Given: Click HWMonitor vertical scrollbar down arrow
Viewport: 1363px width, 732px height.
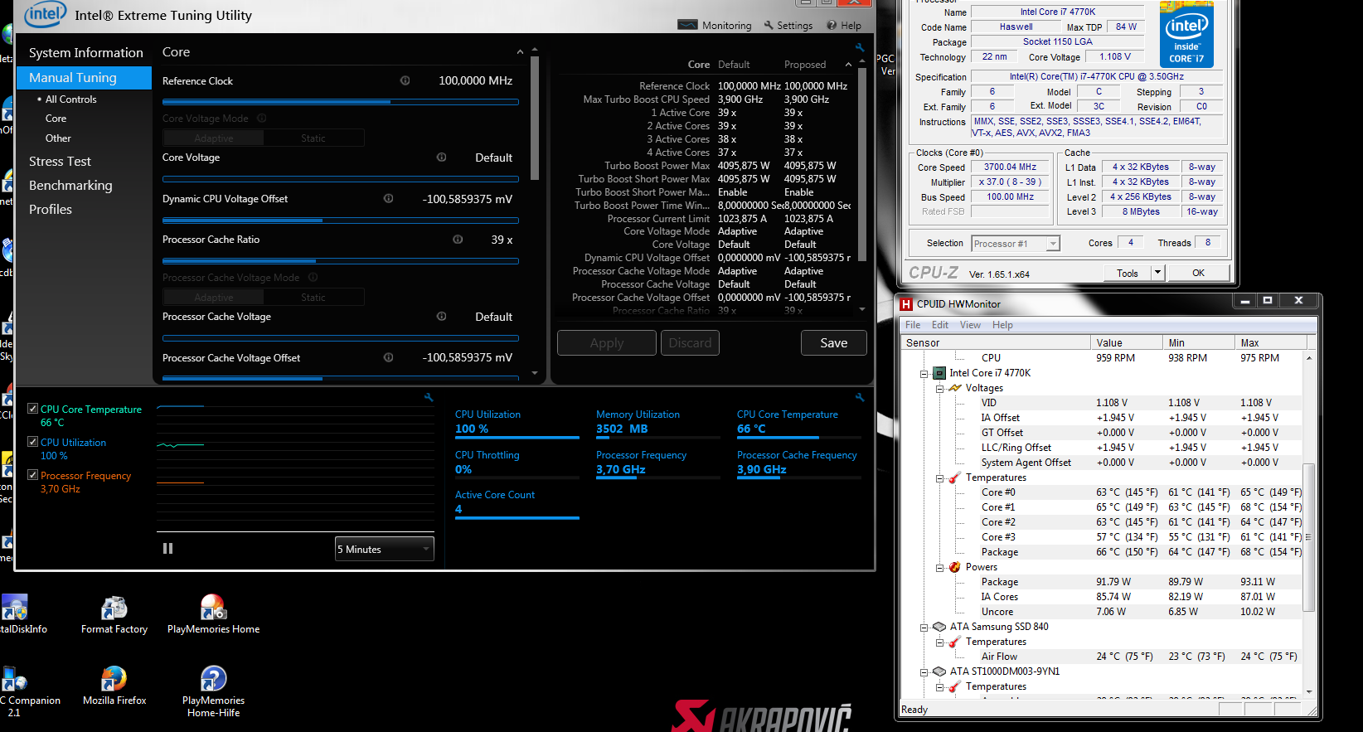Looking at the screenshot, I should point(1309,691).
